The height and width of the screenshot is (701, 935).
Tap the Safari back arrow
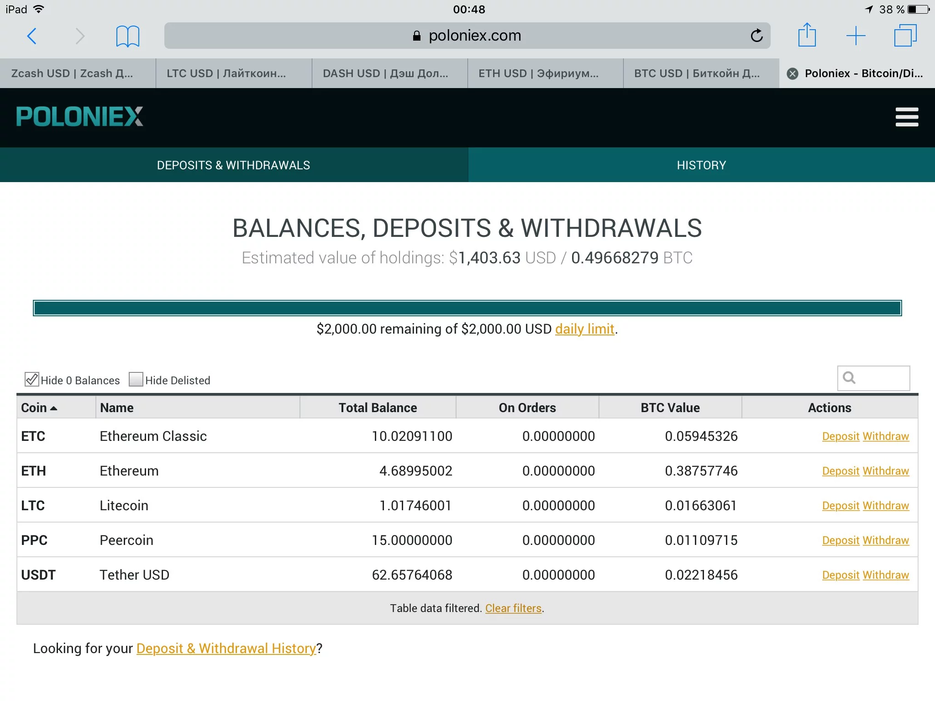(32, 36)
